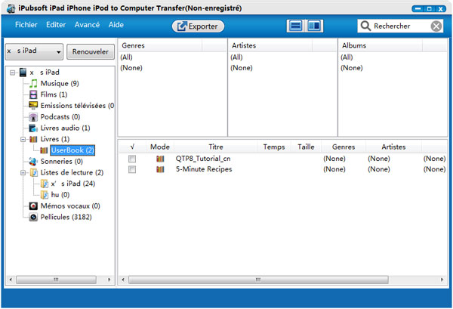This screenshot has height=309, width=453.
Task: Click file list scrollbar right arrow
Action: tap(442, 280)
